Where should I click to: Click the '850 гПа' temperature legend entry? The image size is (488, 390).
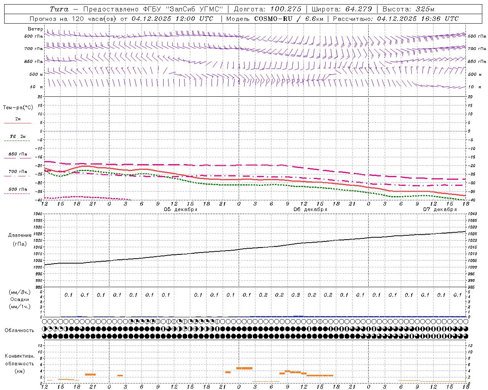(18, 154)
